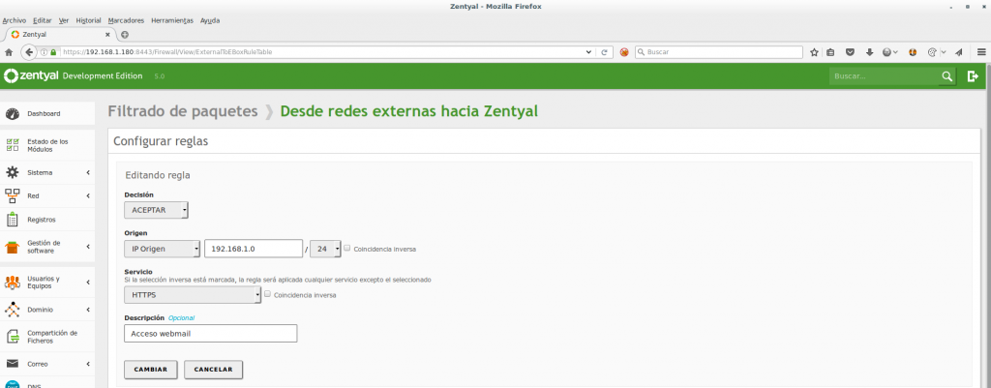Click the Compartición de Ficheros icon
This screenshot has height=388, width=991.
tap(13, 337)
